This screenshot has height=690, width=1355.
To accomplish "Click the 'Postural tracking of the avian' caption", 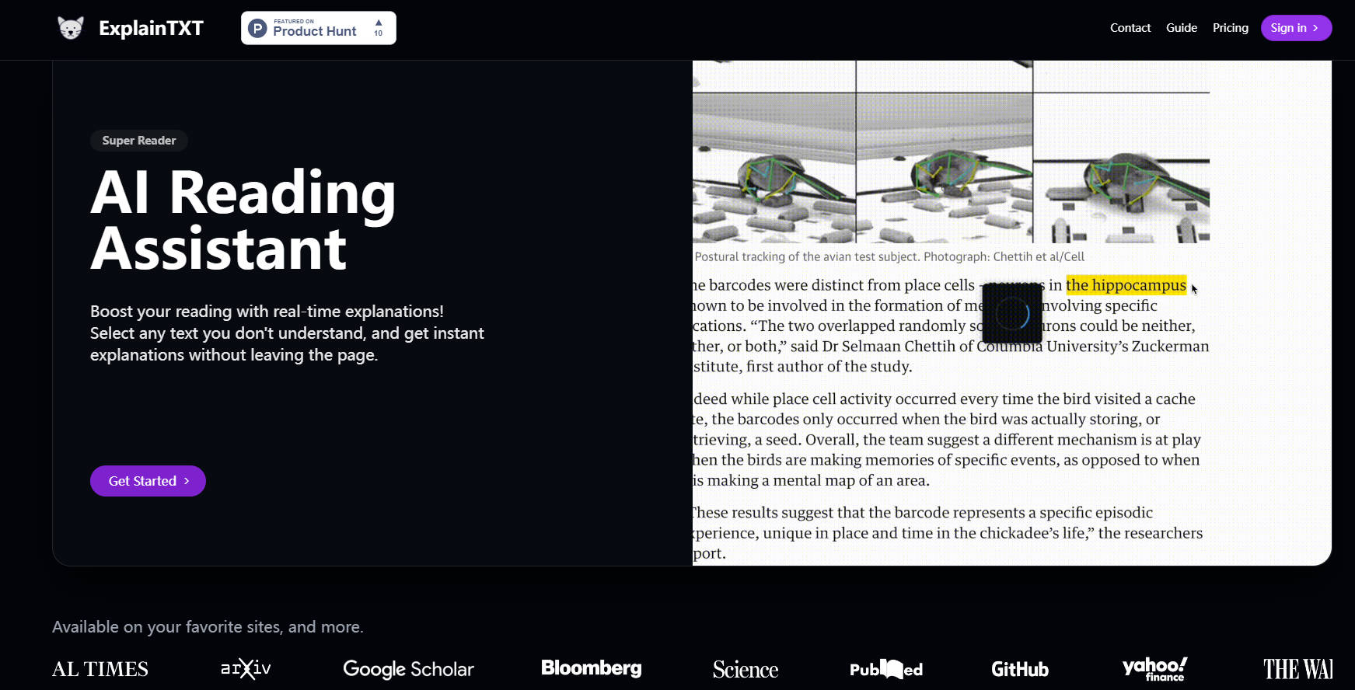I will pos(889,257).
